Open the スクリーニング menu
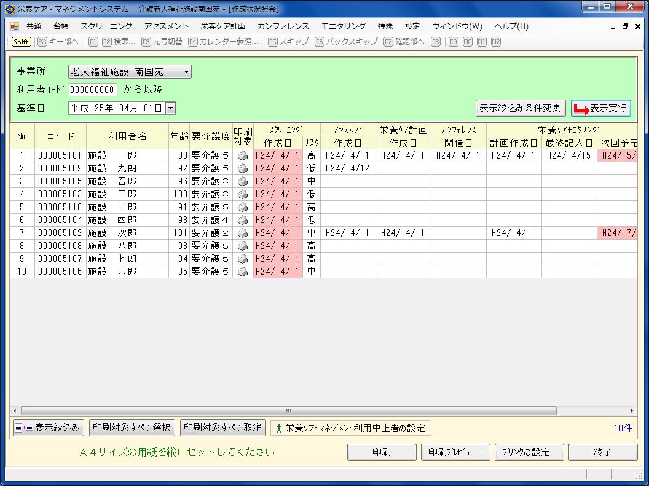 pos(106,26)
